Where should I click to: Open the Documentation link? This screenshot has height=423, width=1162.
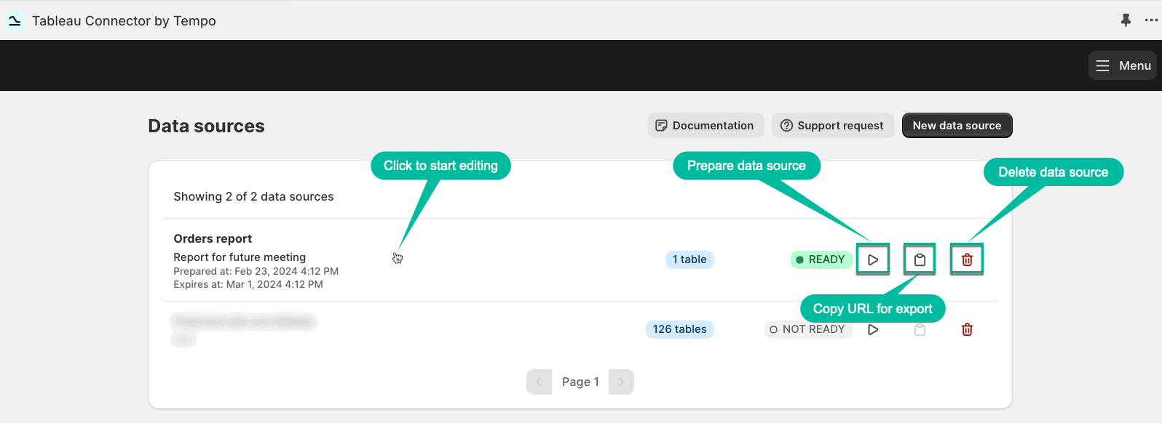(x=705, y=125)
